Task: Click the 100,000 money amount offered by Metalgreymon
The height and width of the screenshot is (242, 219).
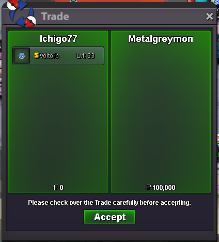Action: pos(164,187)
